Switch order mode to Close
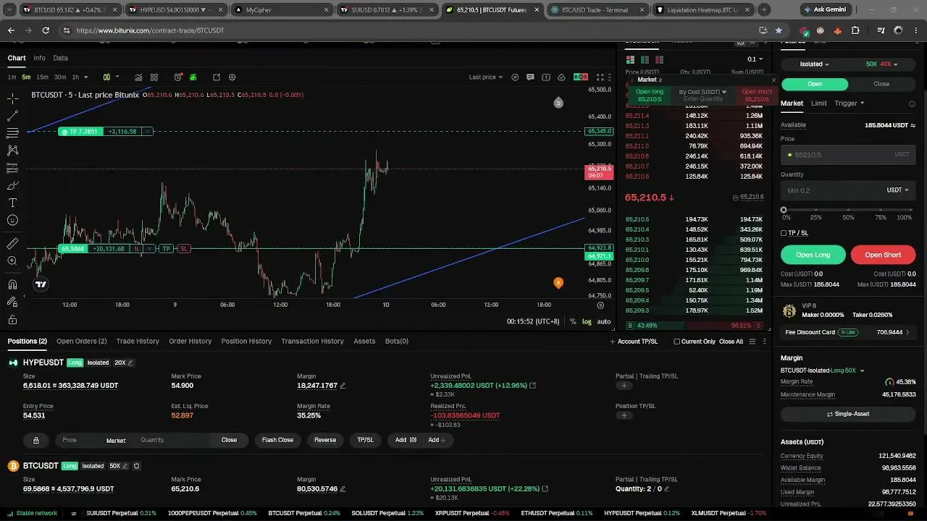927x521 pixels. (881, 84)
